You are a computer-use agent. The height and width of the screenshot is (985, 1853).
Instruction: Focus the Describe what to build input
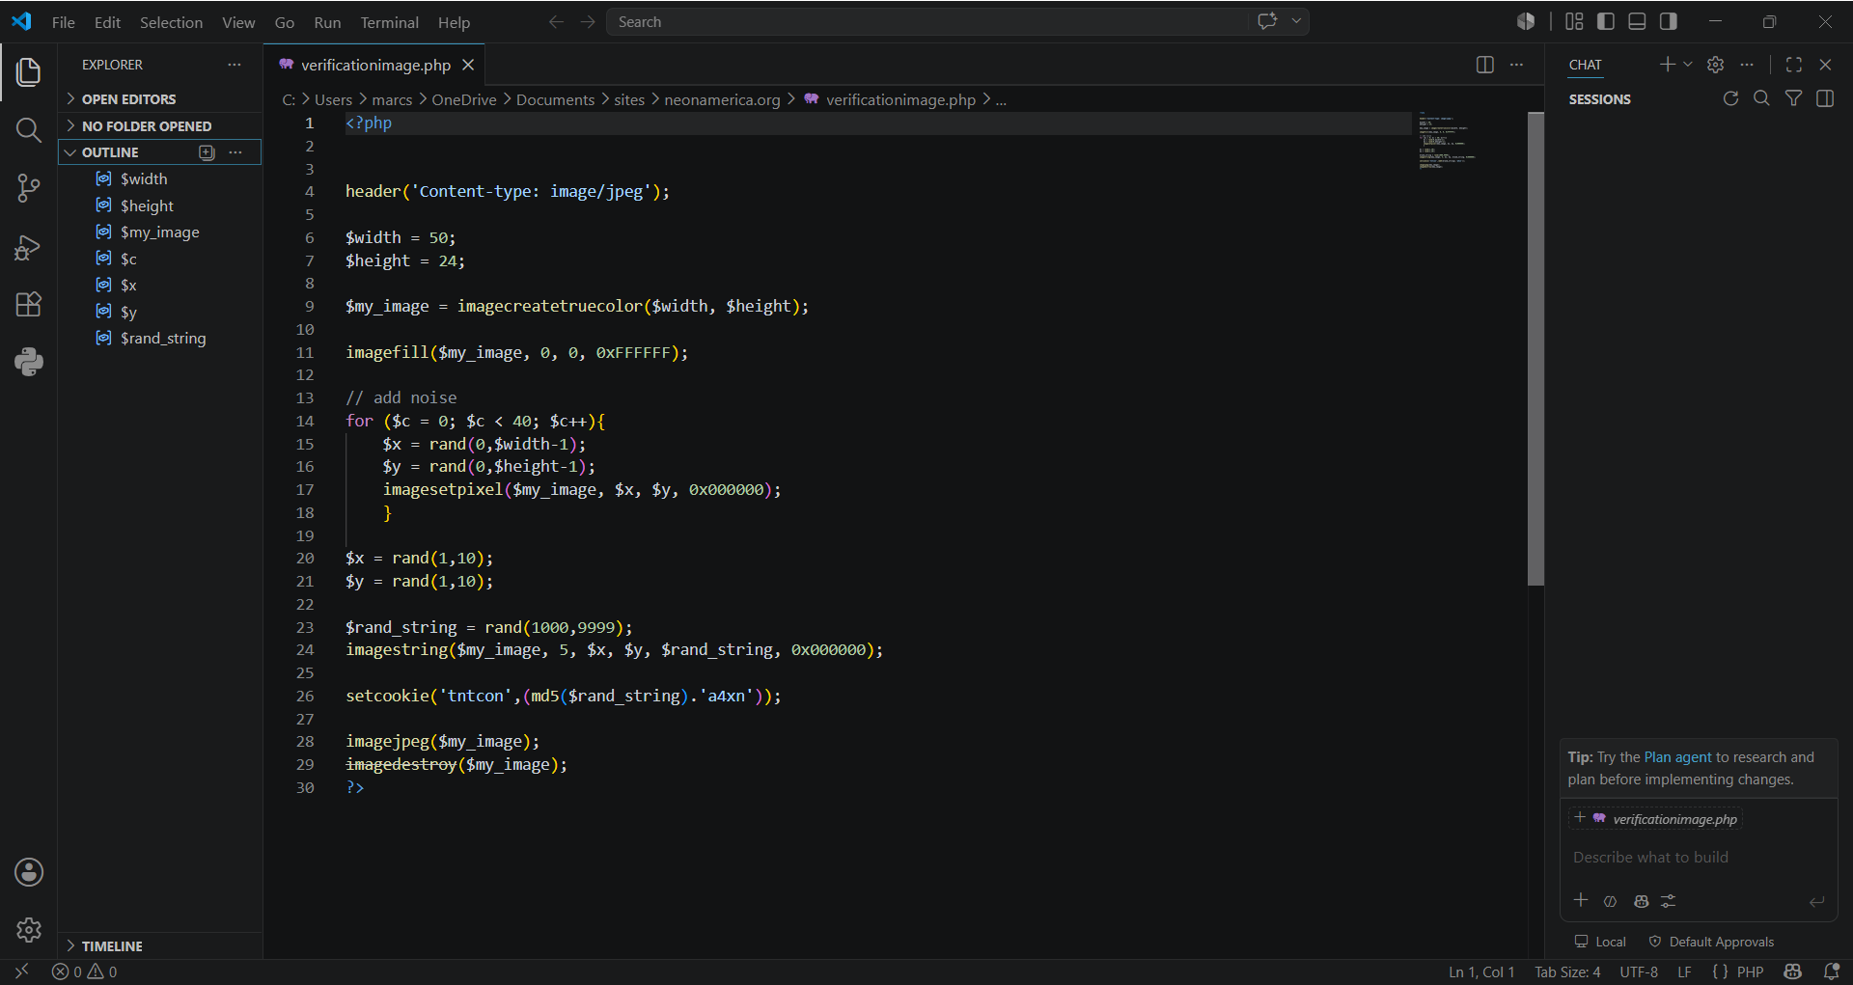(1699, 858)
